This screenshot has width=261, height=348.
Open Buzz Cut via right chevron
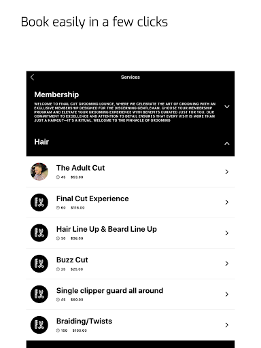pos(227,264)
